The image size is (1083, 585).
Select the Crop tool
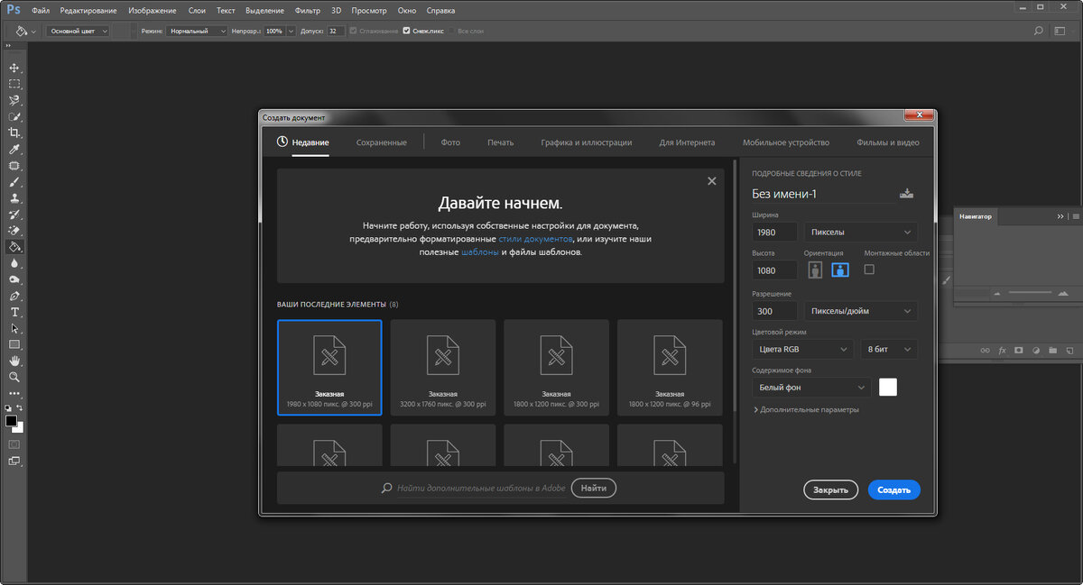14,133
